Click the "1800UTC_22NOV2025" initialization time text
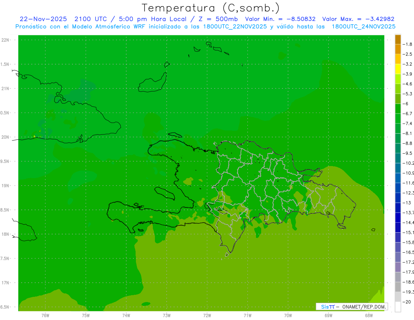This screenshot has height=320, width=414. 235,27
